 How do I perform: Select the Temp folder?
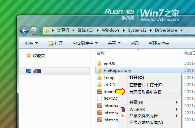(109, 78)
